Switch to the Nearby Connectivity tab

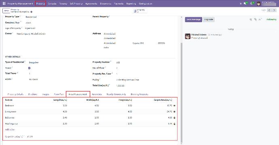tap(116, 94)
